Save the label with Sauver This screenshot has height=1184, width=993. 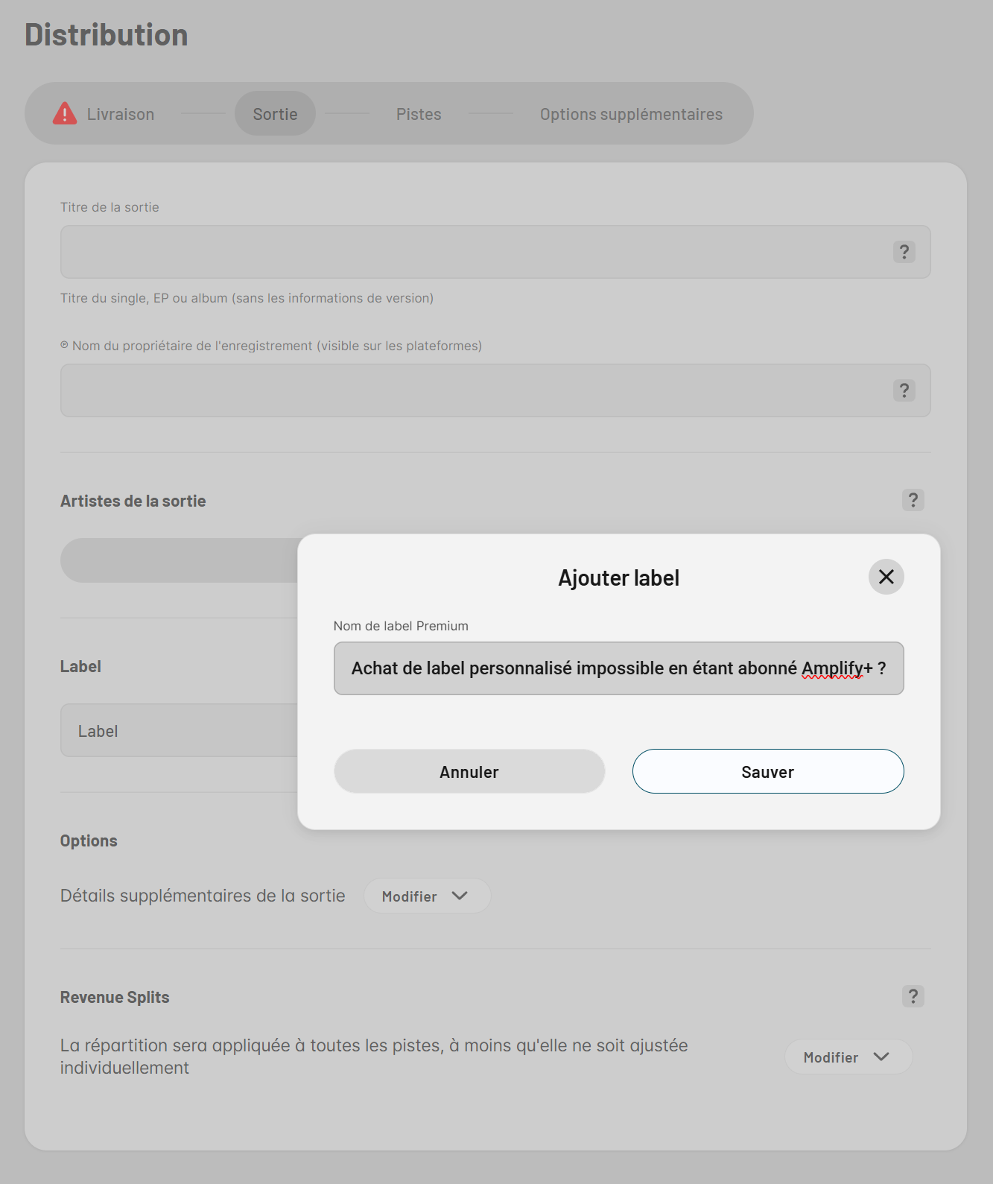pos(767,771)
